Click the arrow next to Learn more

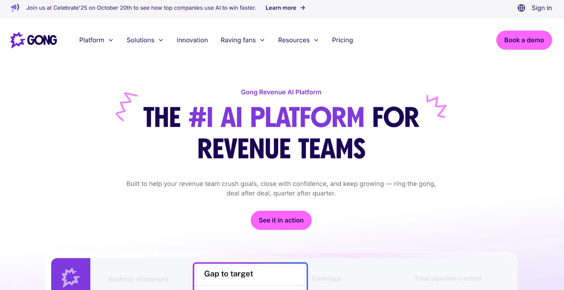tap(302, 8)
